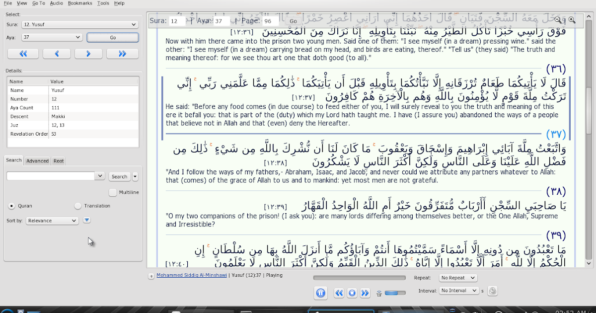
Task: Toggle sort order blue arrow button
Action: (87, 220)
